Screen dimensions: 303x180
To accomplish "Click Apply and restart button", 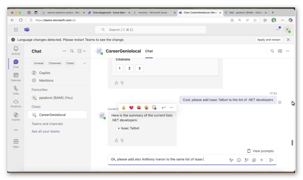I will 269,40.
